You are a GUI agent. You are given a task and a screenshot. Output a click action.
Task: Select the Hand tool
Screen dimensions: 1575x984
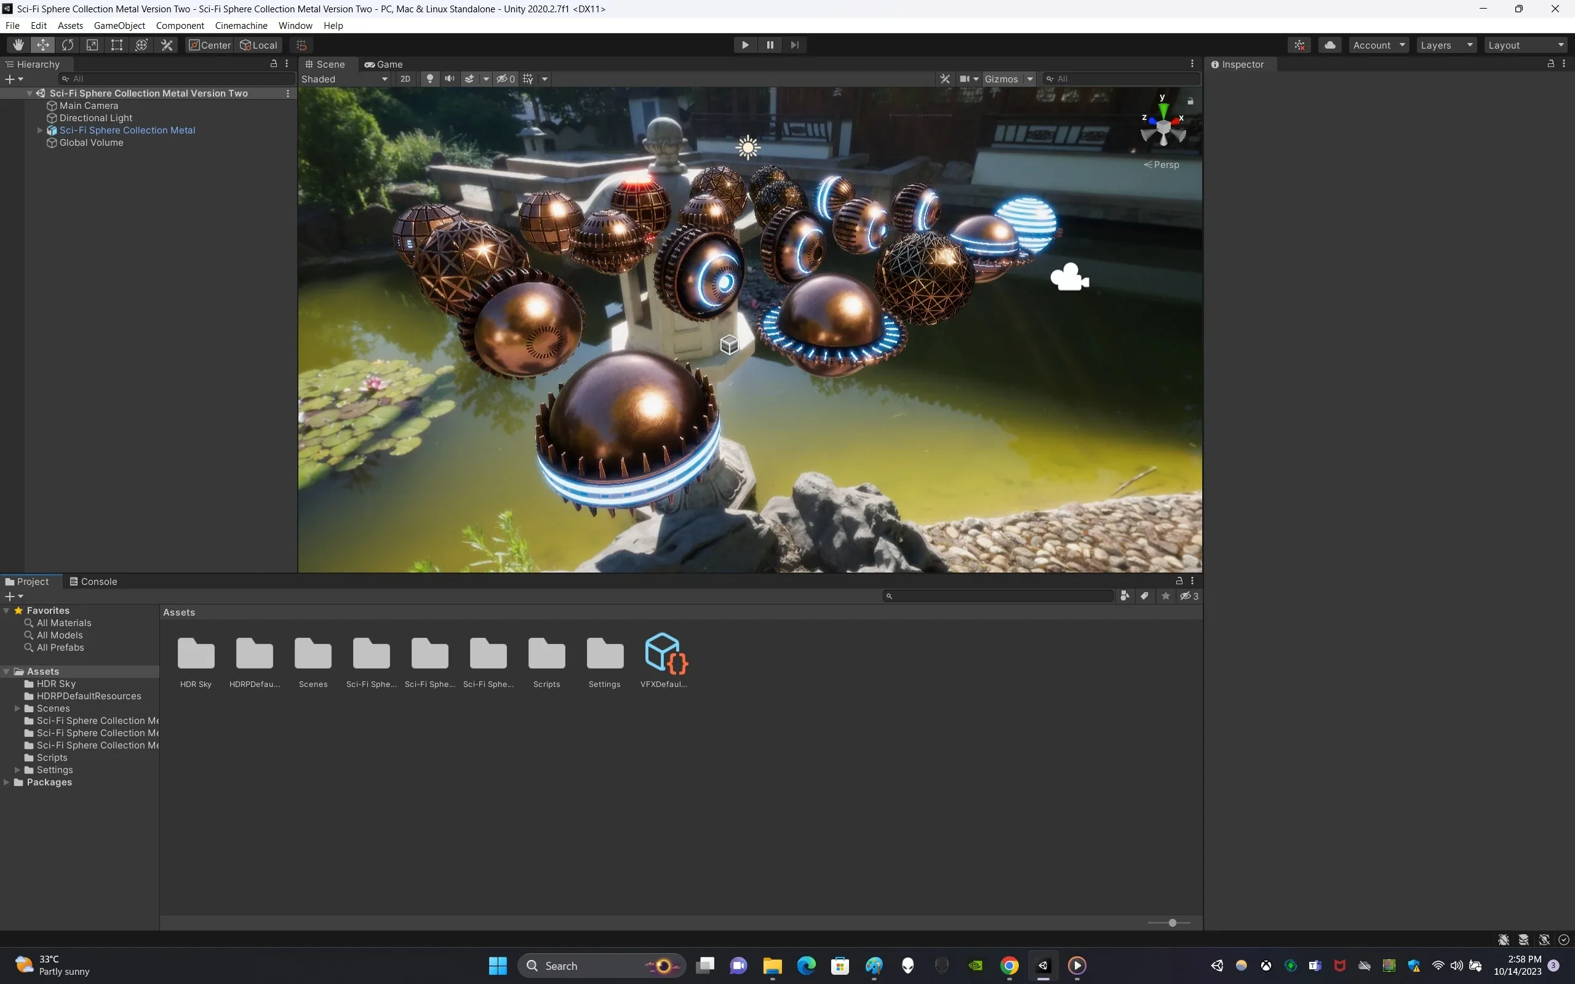[x=18, y=45]
